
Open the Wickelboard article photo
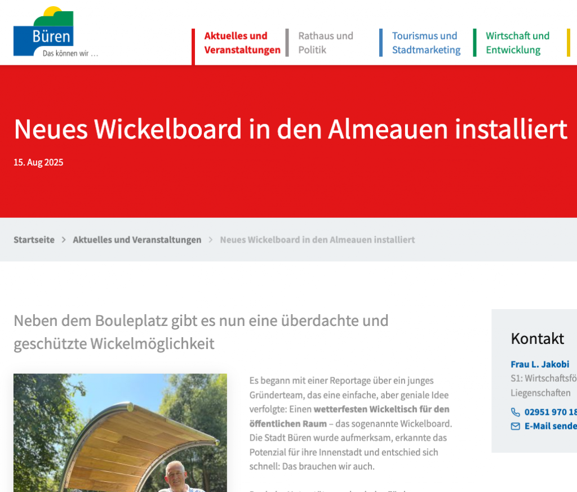120,432
